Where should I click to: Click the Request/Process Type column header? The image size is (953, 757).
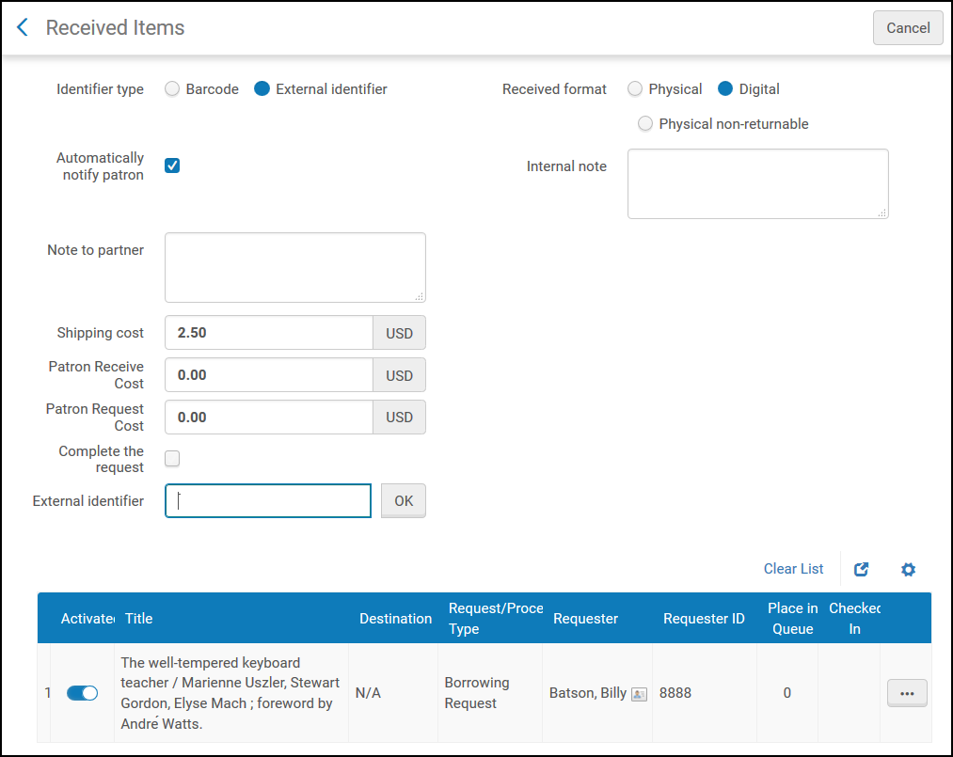click(496, 619)
